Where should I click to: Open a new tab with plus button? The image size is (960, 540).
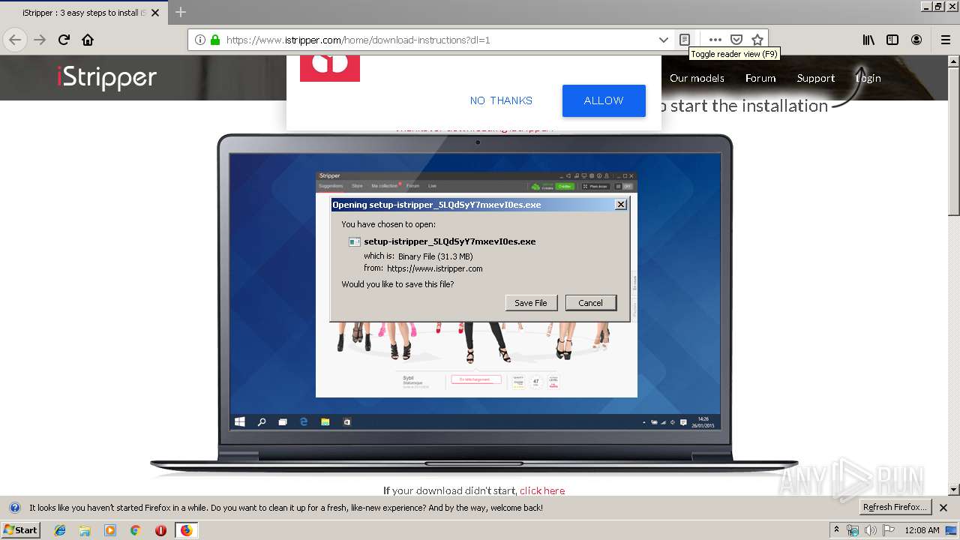181,12
